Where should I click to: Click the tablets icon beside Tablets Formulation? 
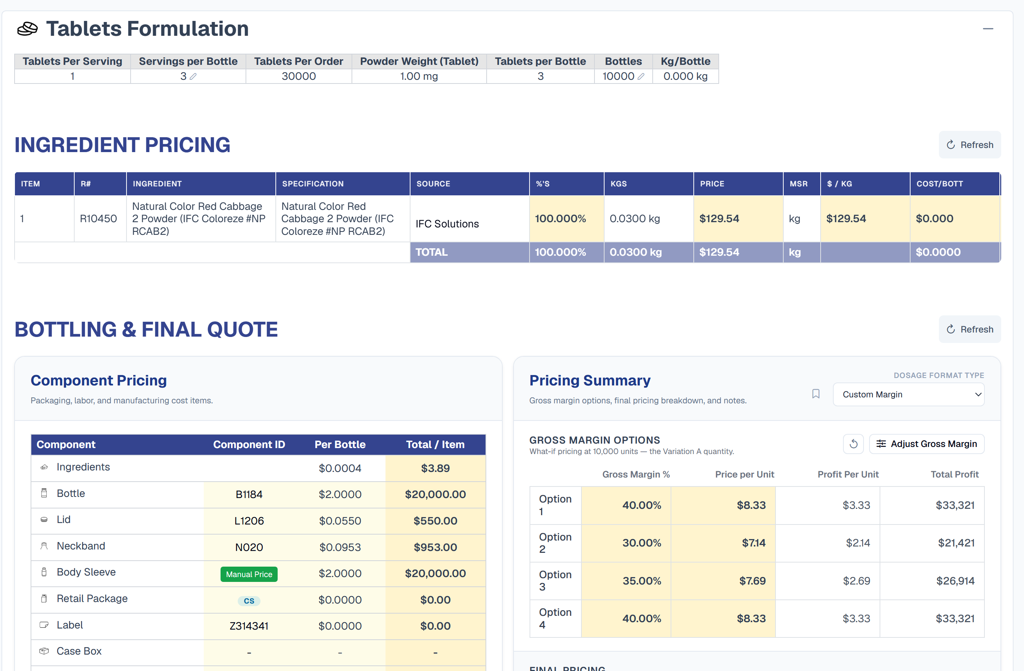click(x=28, y=29)
